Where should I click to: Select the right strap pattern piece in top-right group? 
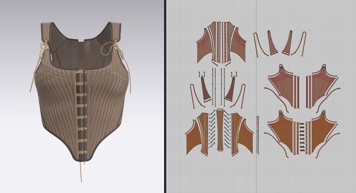pos(288,43)
